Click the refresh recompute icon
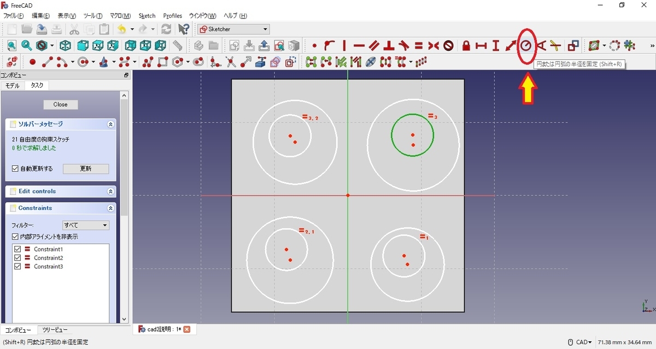This screenshot has height=349, width=656. click(166, 29)
